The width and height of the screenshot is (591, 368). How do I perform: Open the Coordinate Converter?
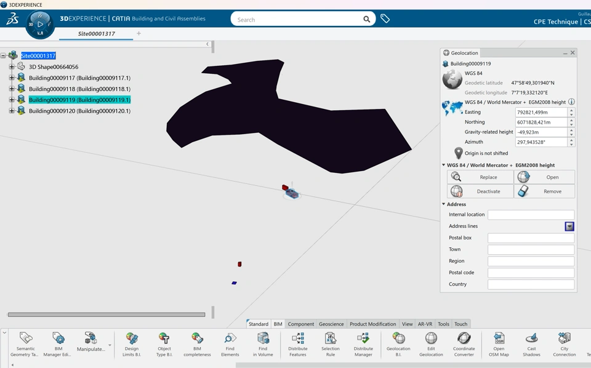pyautogui.click(x=464, y=344)
